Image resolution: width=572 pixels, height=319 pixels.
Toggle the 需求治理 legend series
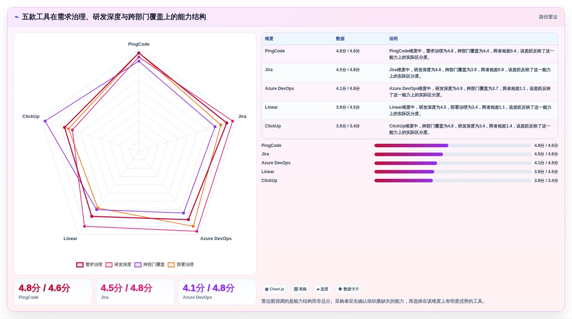pos(89,264)
